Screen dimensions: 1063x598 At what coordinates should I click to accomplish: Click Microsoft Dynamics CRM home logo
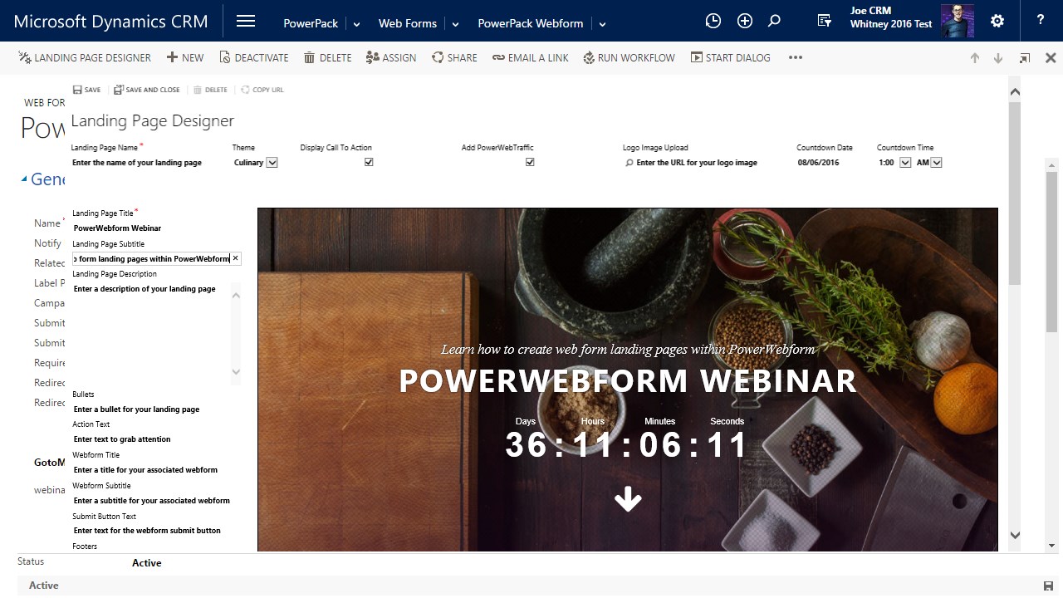point(110,22)
